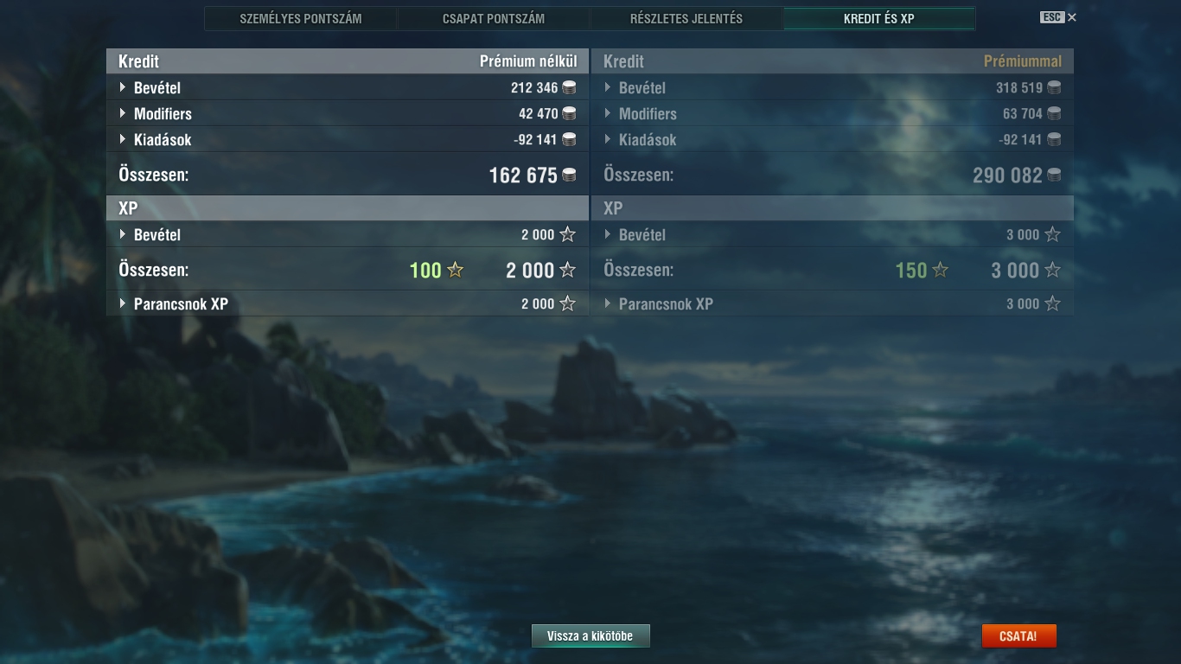
Task: Click the star icon next to 150 premium XP
Action: 941,270
